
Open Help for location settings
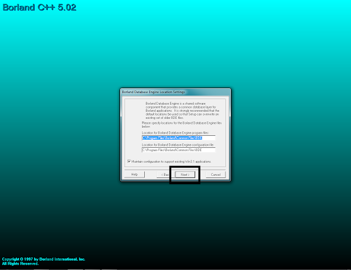tap(134, 174)
